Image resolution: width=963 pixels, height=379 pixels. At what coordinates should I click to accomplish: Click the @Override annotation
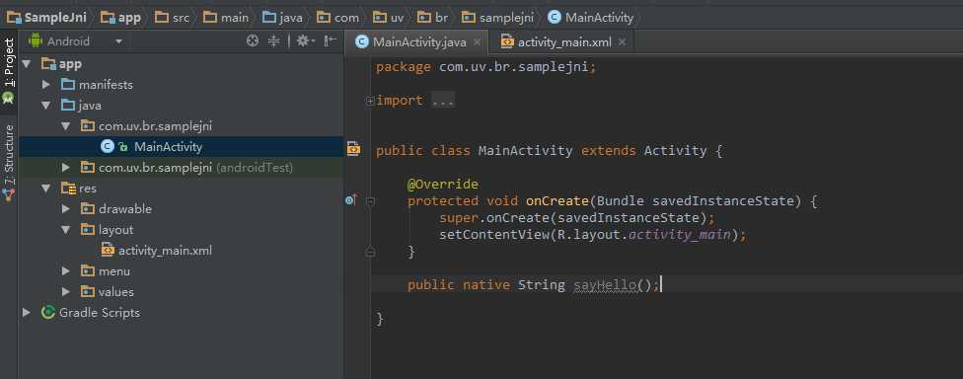tap(443, 184)
